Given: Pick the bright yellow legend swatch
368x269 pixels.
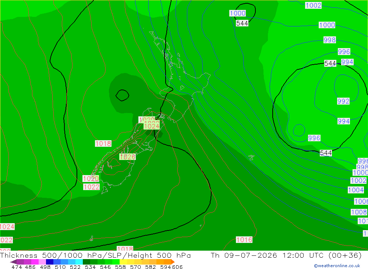Looking at the screenshot, I should pos(123,262).
